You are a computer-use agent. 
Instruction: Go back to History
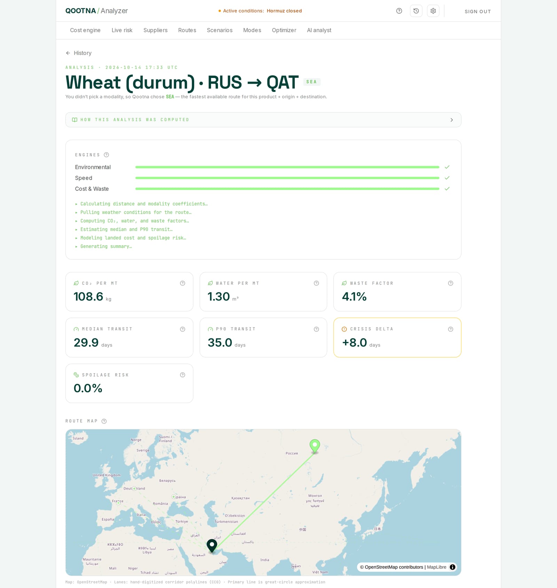pyautogui.click(x=79, y=53)
